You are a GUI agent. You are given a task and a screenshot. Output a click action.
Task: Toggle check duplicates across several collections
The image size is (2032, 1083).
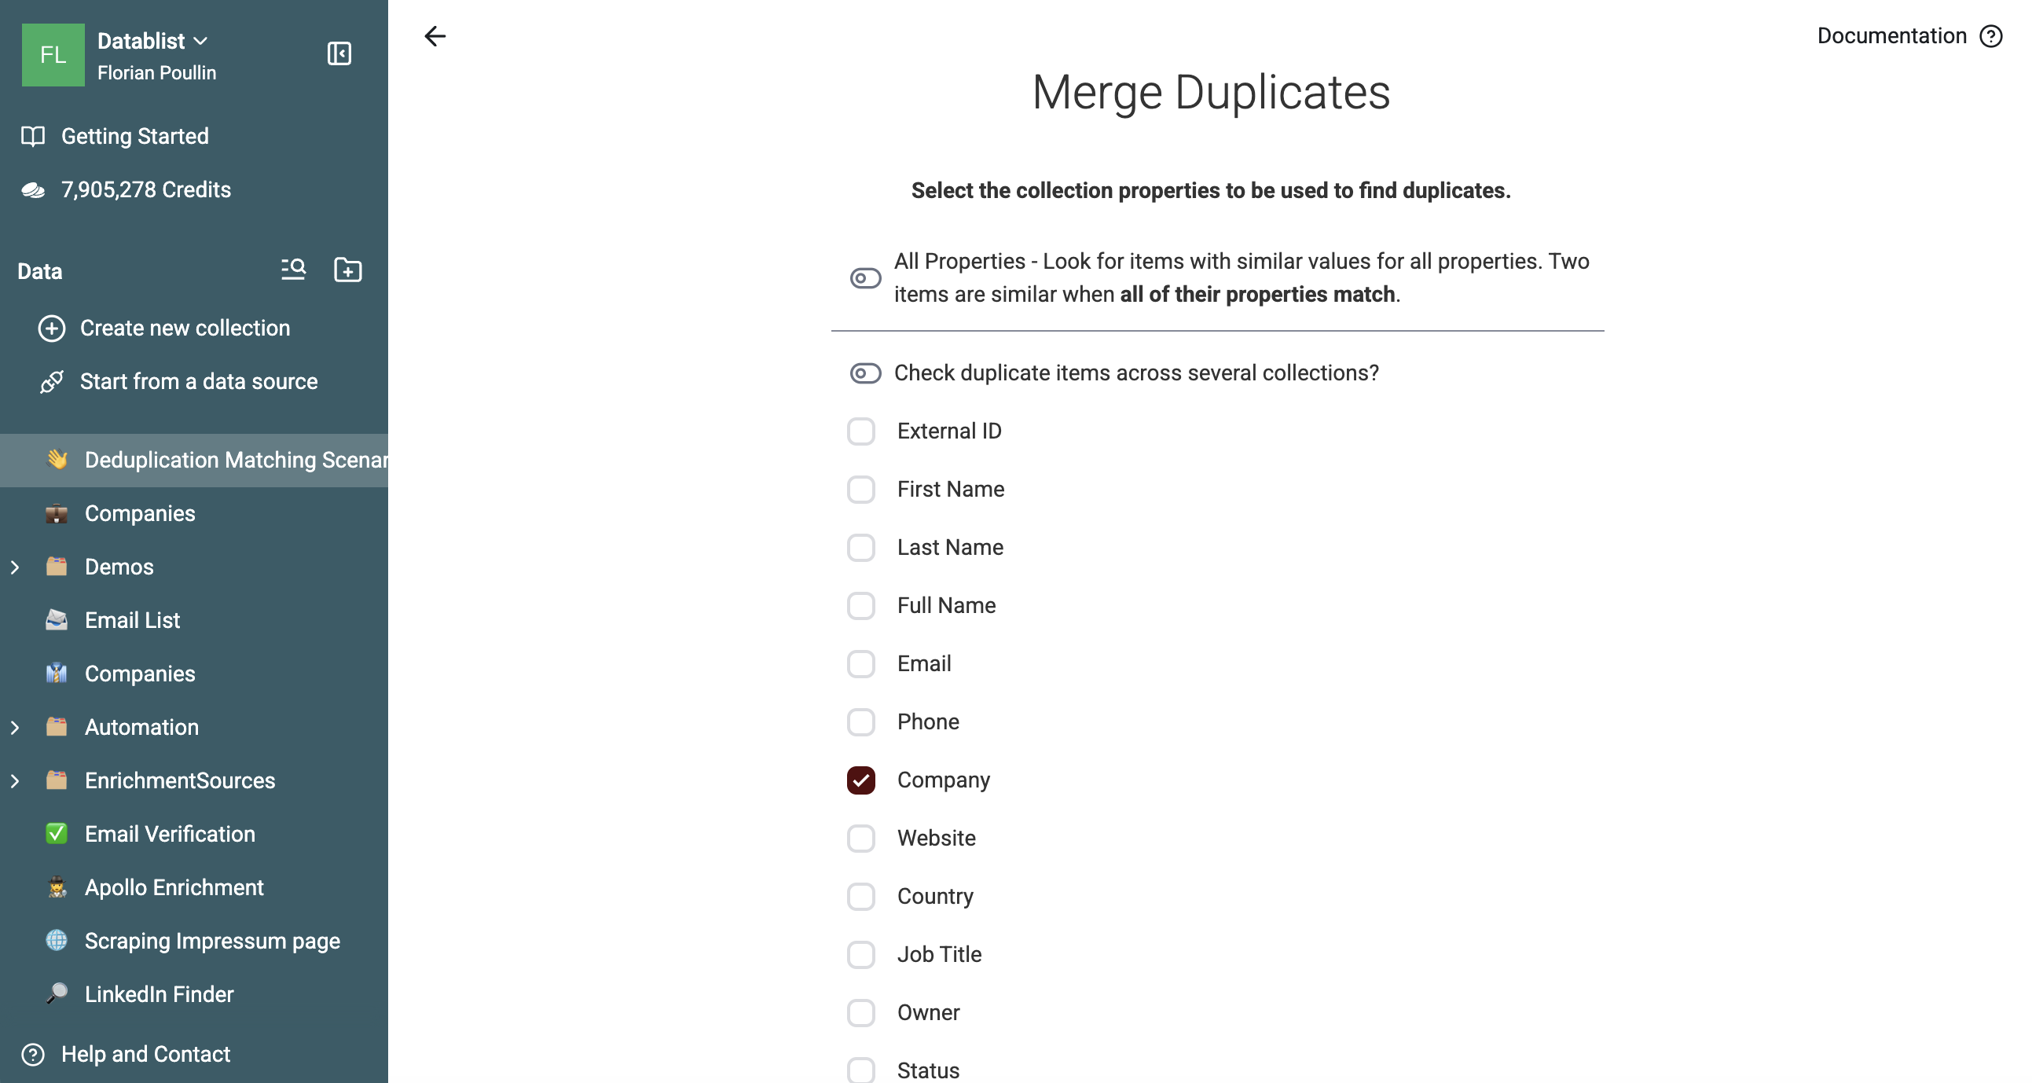(865, 373)
